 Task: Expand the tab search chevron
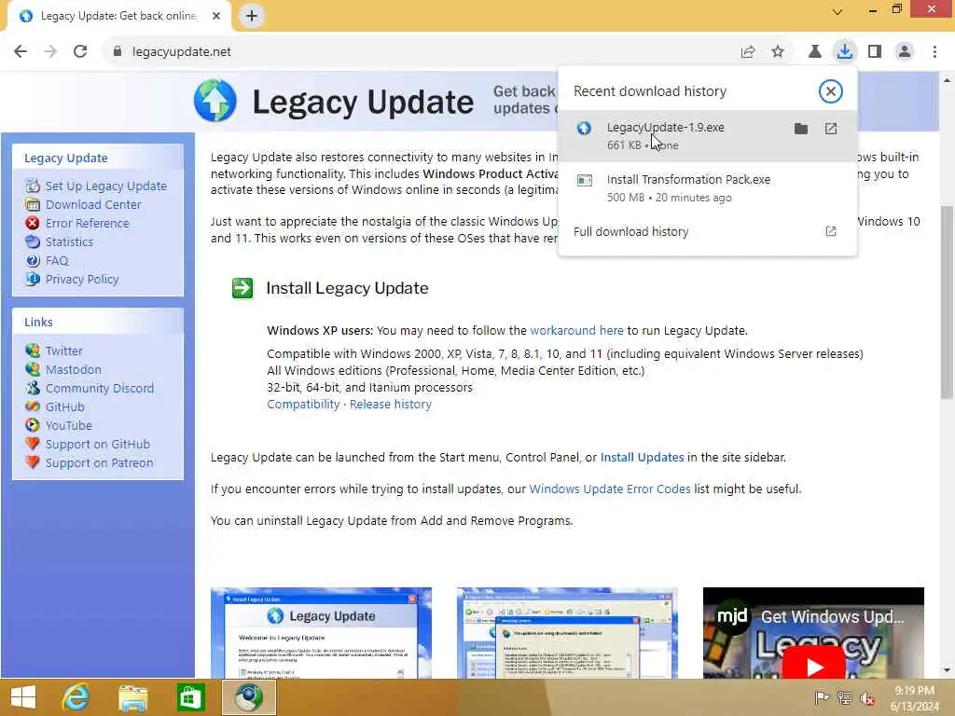pyautogui.click(x=837, y=11)
